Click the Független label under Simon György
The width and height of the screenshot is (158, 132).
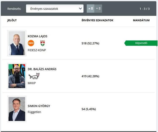[34, 112]
